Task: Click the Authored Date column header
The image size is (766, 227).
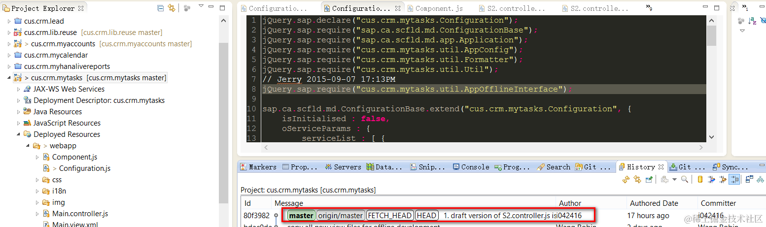Action: pos(662,203)
